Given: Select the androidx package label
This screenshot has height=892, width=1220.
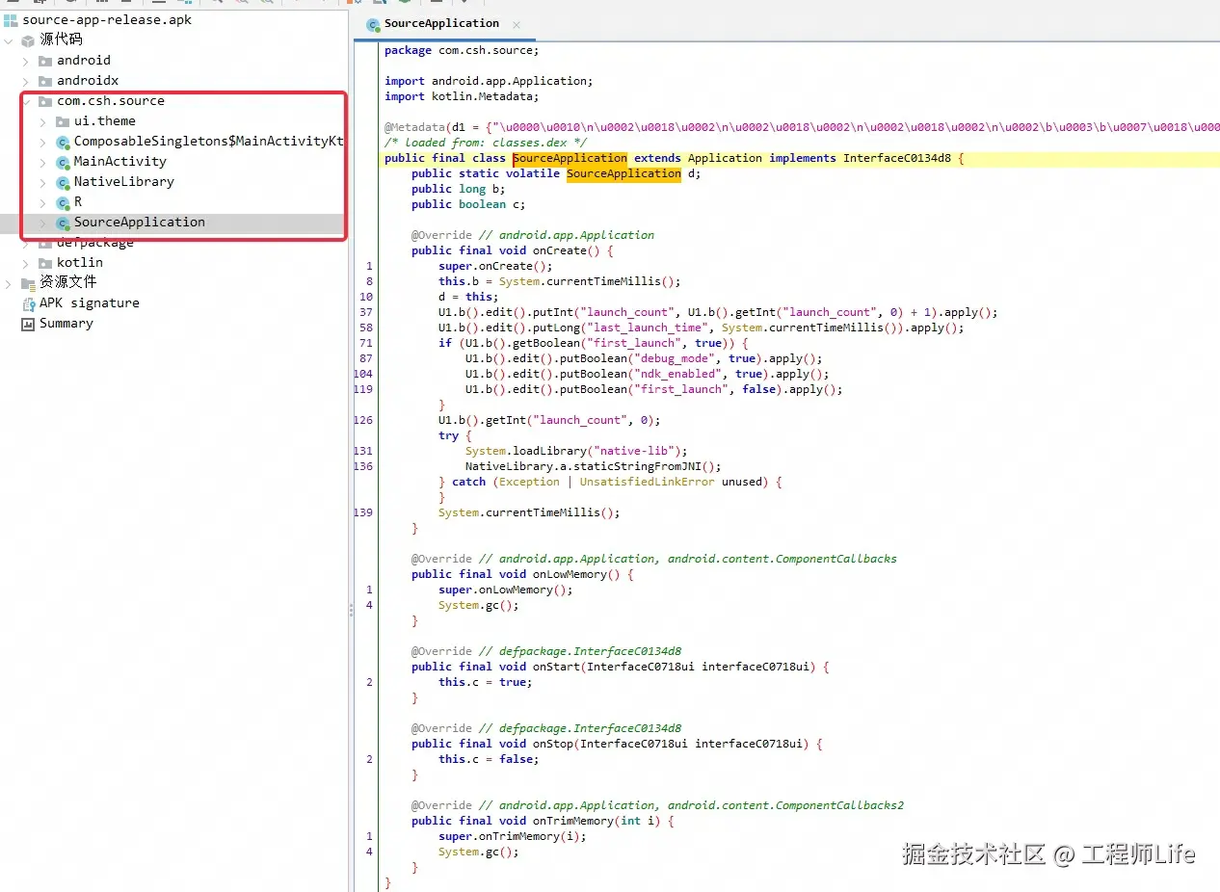Looking at the screenshot, I should [x=88, y=81].
